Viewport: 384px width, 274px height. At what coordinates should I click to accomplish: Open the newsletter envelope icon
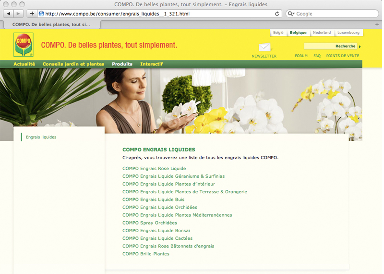pyautogui.click(x=264, y=47)
